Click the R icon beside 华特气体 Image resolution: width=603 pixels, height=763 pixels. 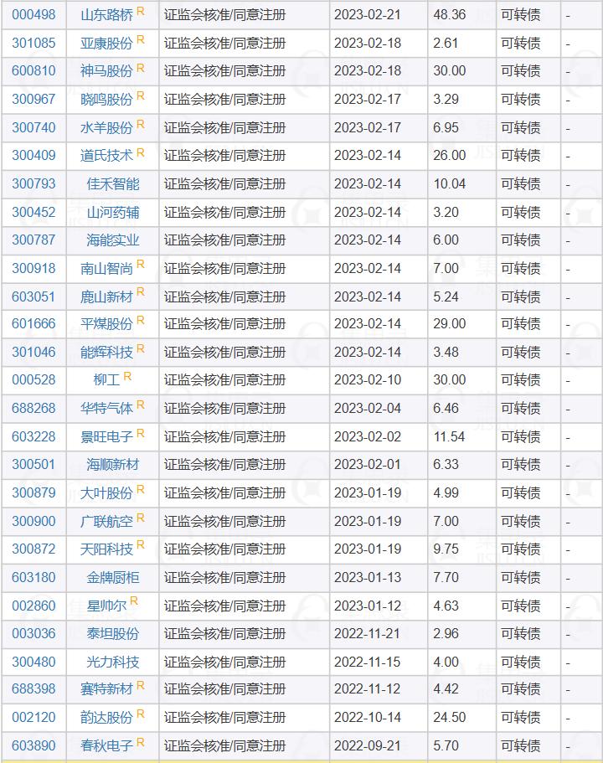tap(141, 405)
